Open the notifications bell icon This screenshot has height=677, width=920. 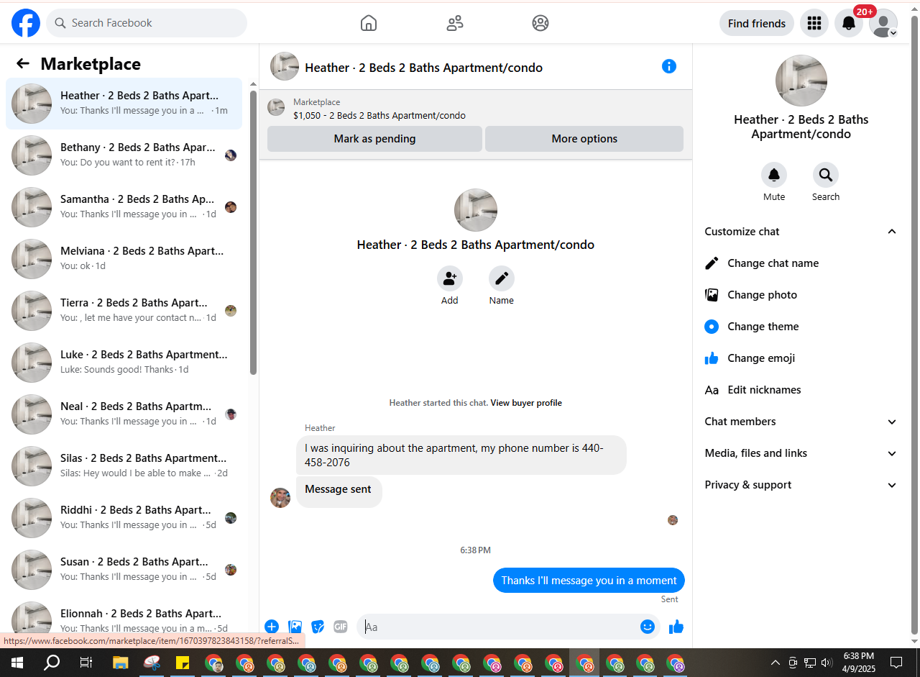point(849,23)
